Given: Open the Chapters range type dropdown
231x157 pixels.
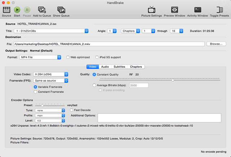Looking at the screenshot, I should pyautogui.click(x=130, y=31).
